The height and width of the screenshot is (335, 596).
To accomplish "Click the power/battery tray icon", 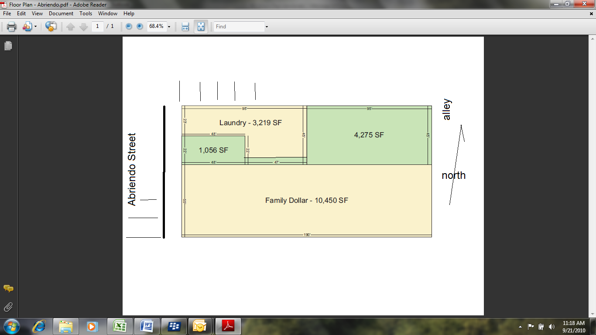I will [541, 326].
